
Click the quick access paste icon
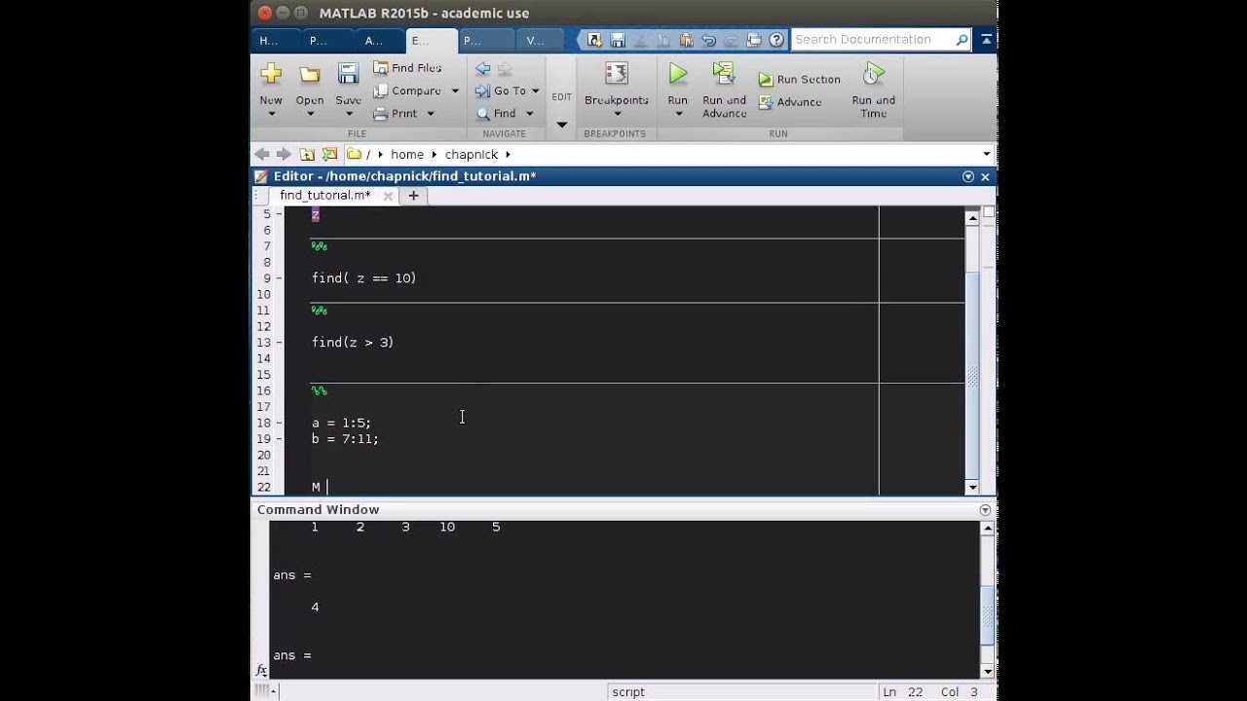pos(686,40)
